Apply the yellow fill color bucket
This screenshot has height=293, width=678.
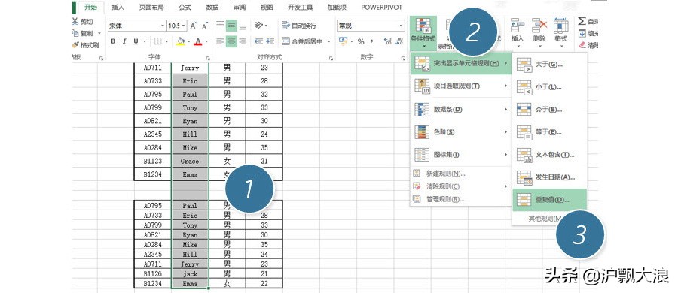(x=181, y=41)
